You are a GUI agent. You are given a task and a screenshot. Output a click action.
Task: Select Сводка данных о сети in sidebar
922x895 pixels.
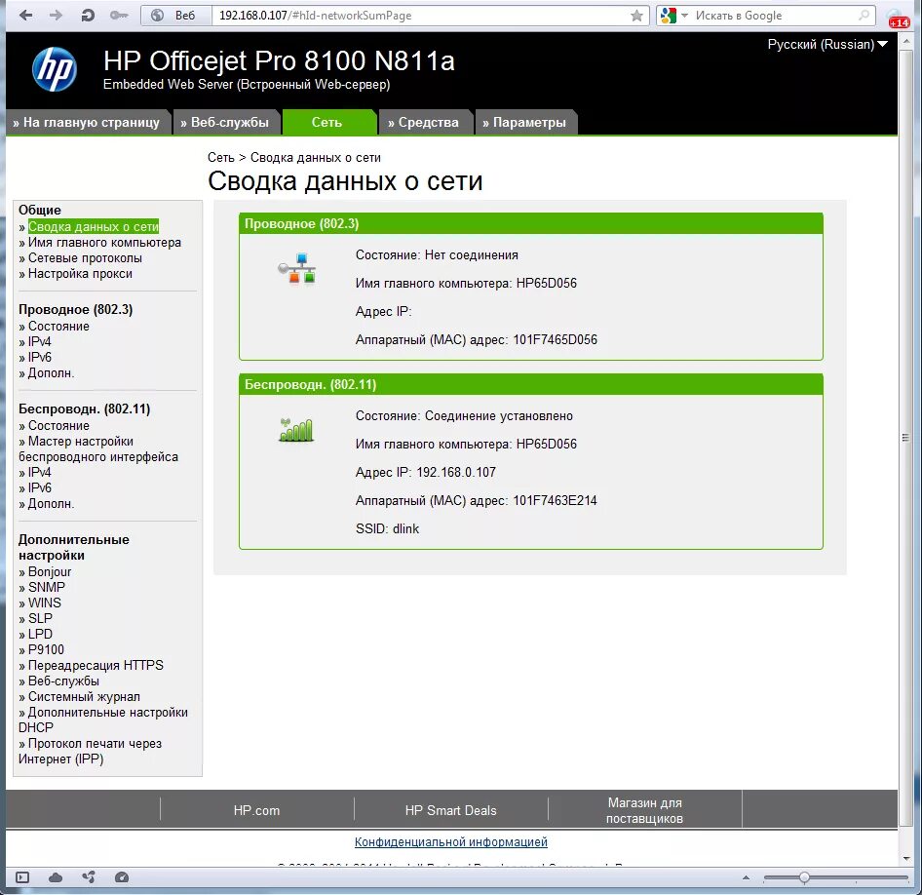pos(94,226)
